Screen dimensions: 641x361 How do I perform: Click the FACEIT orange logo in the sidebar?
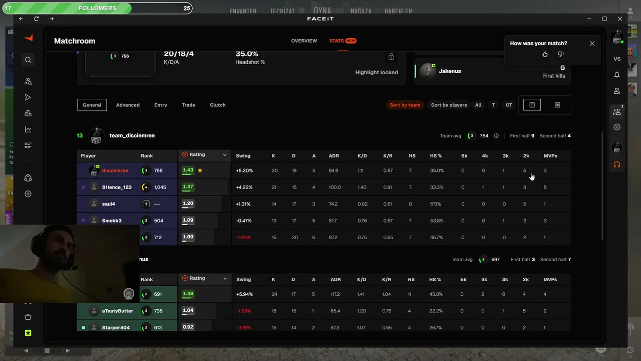point(28,38)
